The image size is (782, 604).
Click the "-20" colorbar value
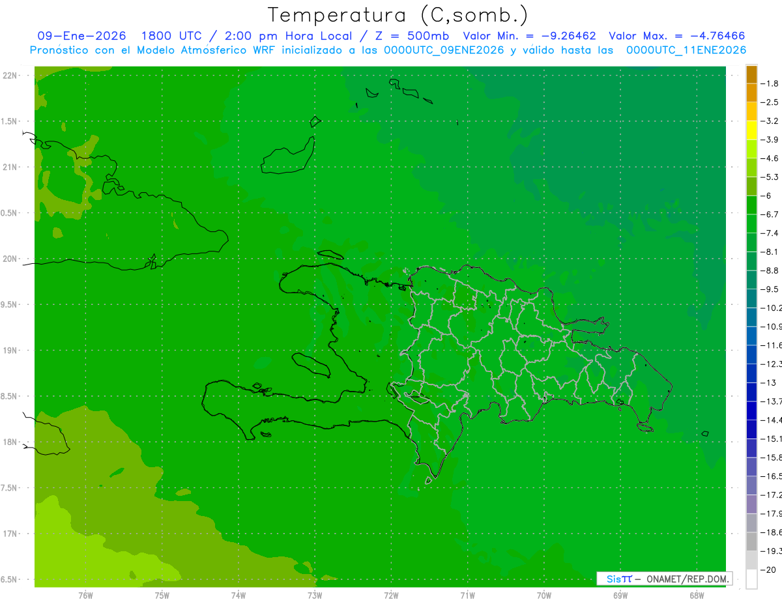coord(768,569)
